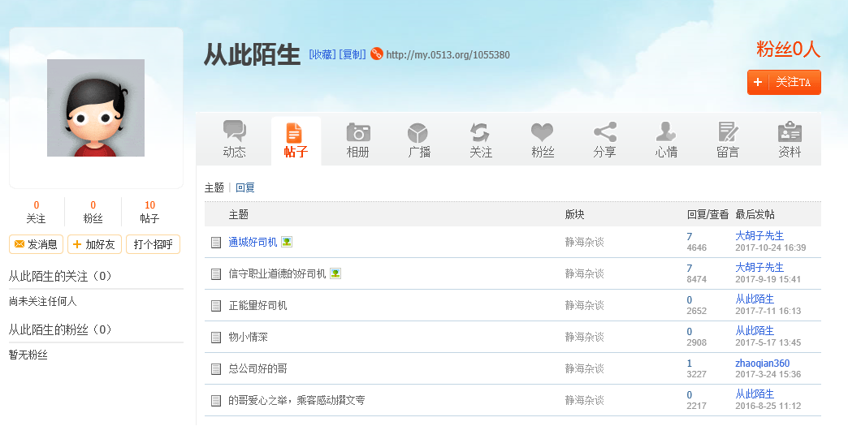
Task: Switch to the 回复 replies tab
Action: (245, 187)
